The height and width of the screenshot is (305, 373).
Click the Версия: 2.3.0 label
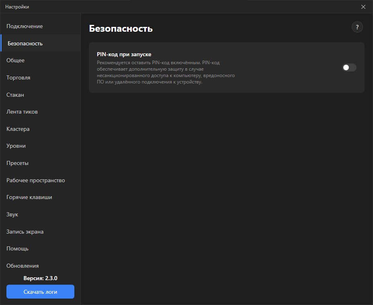[x=41, y=278]
